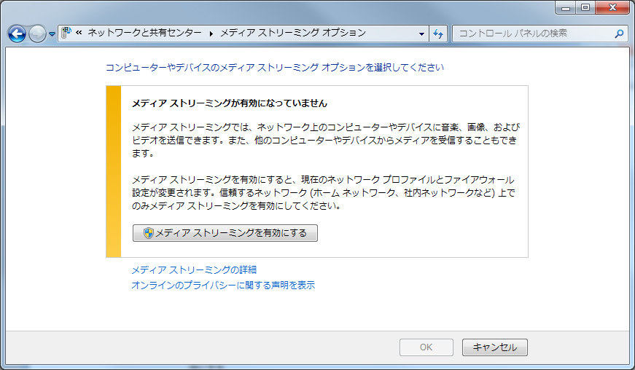The image size is (635, 370).
Task: Maximize the window
Action: click(x=585, y=8)
